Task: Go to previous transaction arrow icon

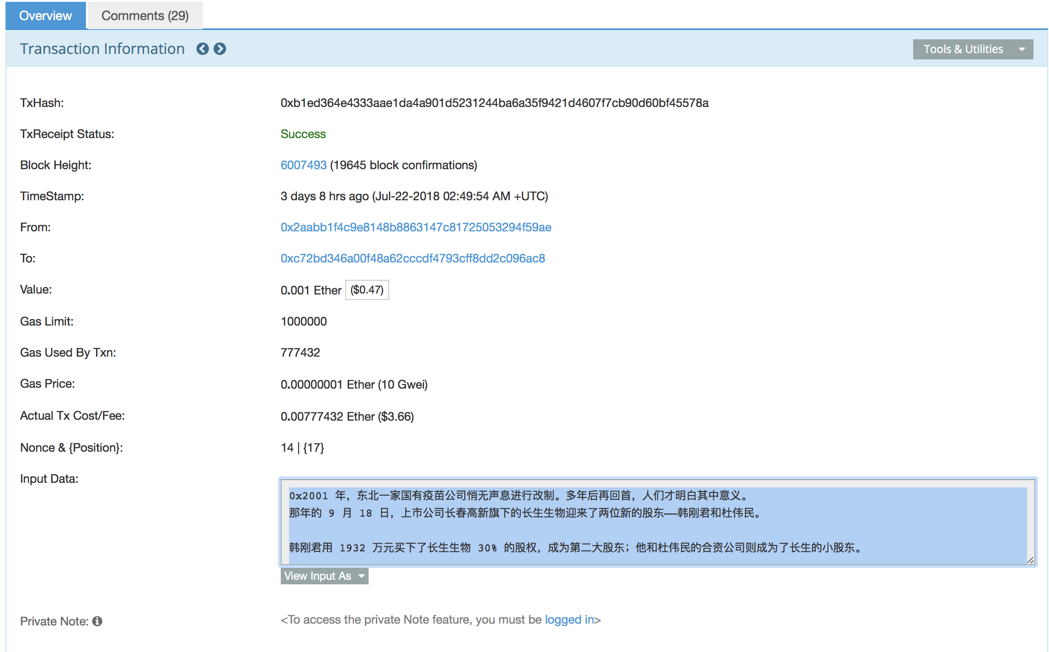Action: point(203,49)
